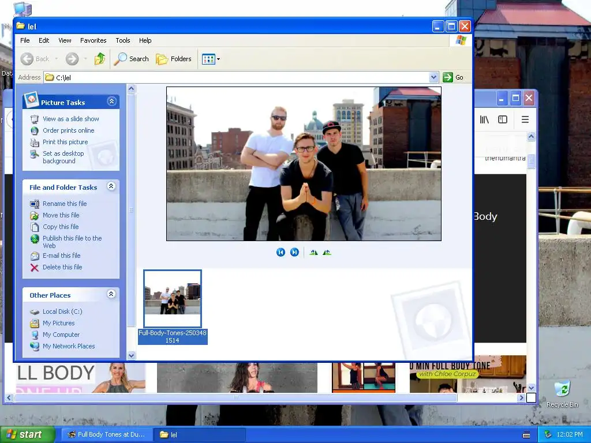
Task: Click the large filmstrip preview image
Action: coord(304,164)
